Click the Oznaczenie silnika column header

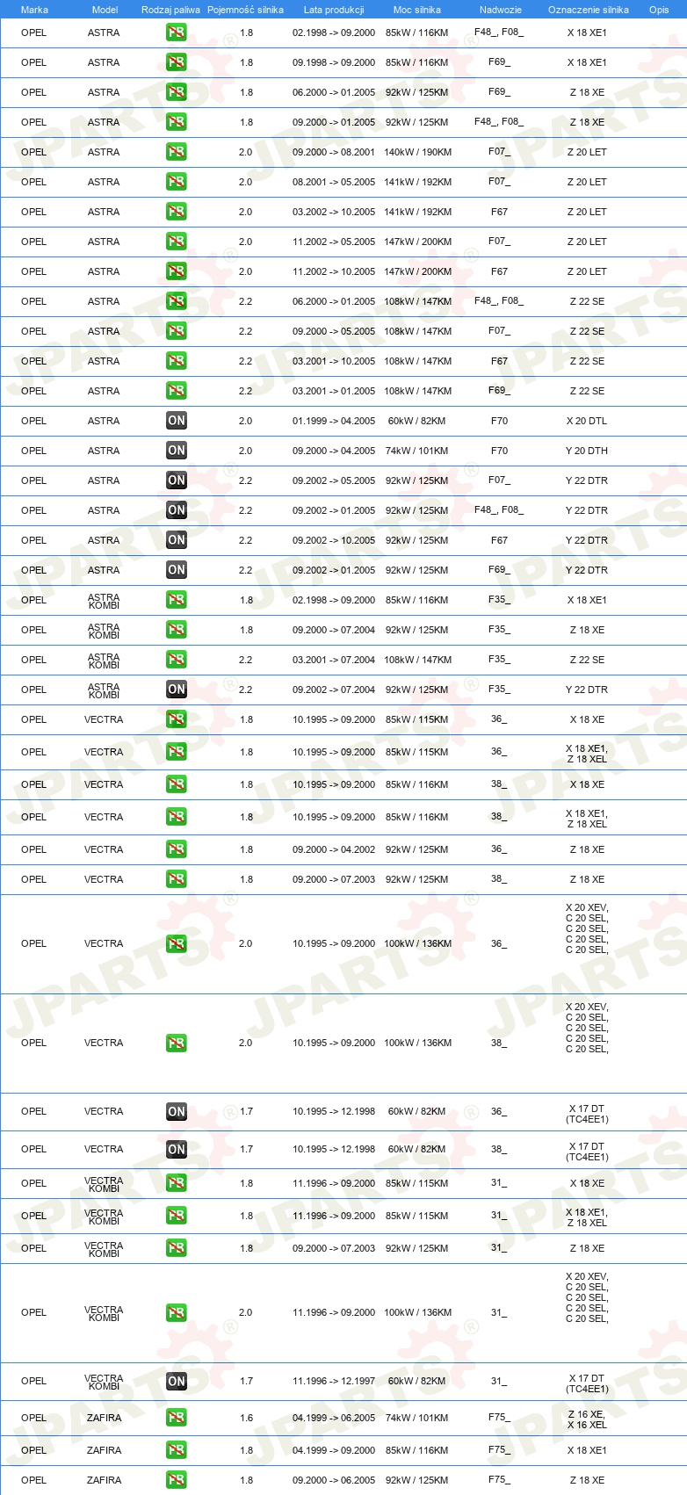coord(589,10)
